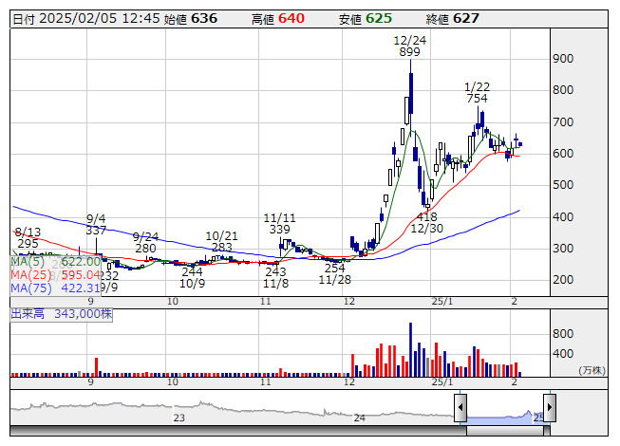Click the horizontal scrollbar below the overview chart
This screenshot has height=446, width=620.
click(x=285, y=431)
